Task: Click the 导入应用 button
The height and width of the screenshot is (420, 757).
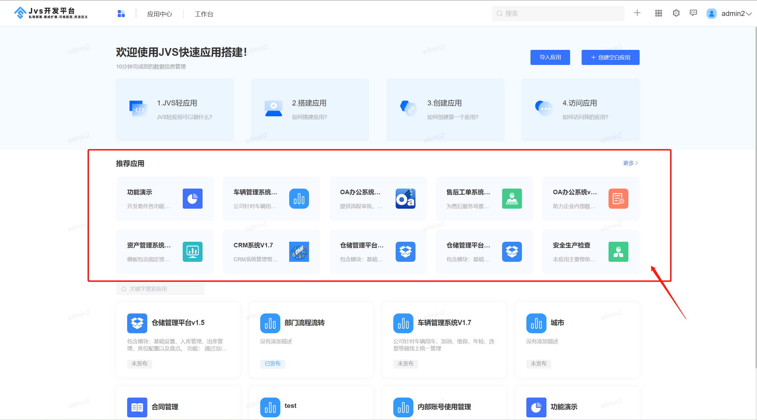Action: [550, 57]
